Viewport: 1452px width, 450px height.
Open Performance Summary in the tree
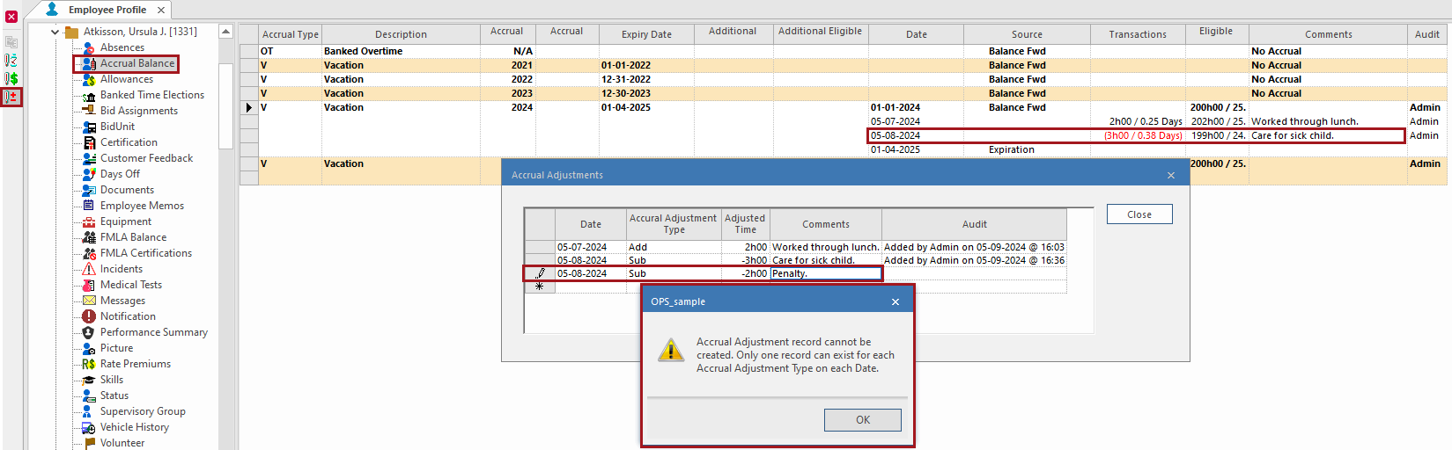(x=153, y=332)
